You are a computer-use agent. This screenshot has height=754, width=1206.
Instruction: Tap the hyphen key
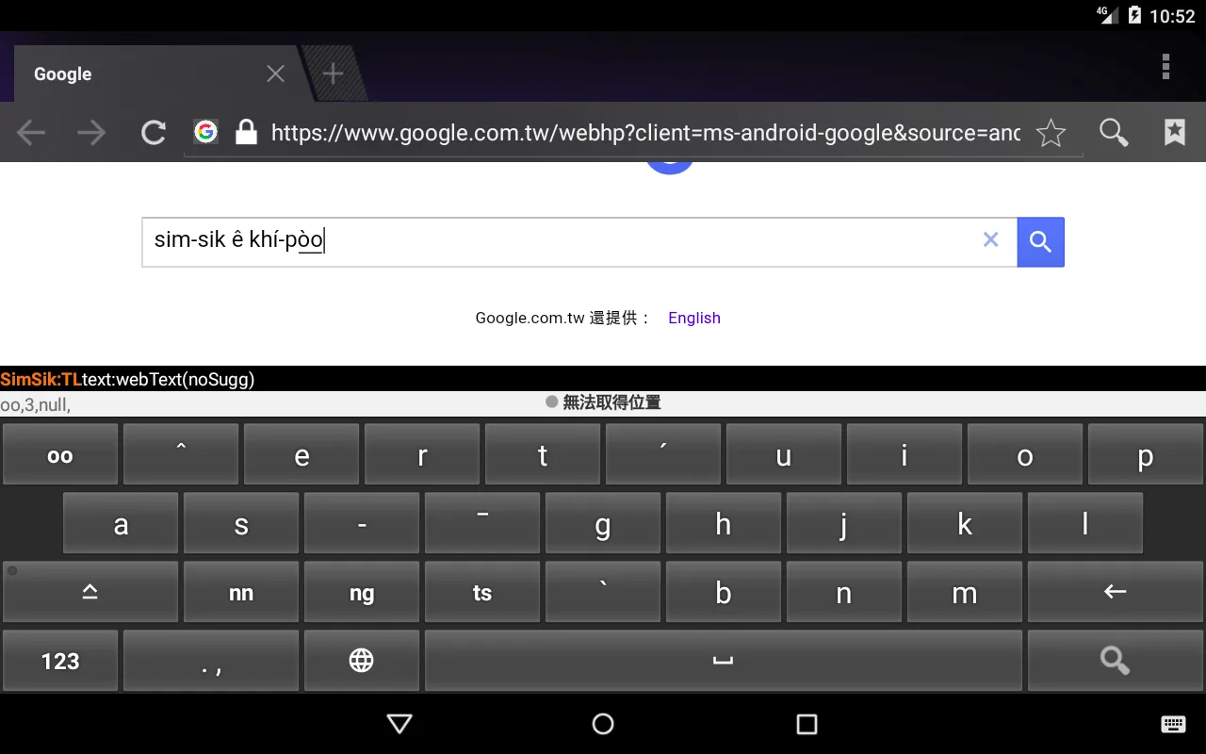click(x=362, y=522)
